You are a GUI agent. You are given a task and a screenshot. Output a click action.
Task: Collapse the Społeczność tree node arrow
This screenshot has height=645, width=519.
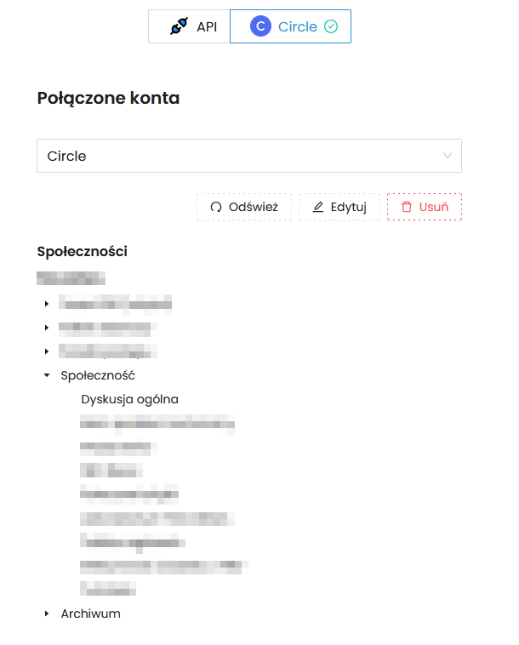coord(47,375)
